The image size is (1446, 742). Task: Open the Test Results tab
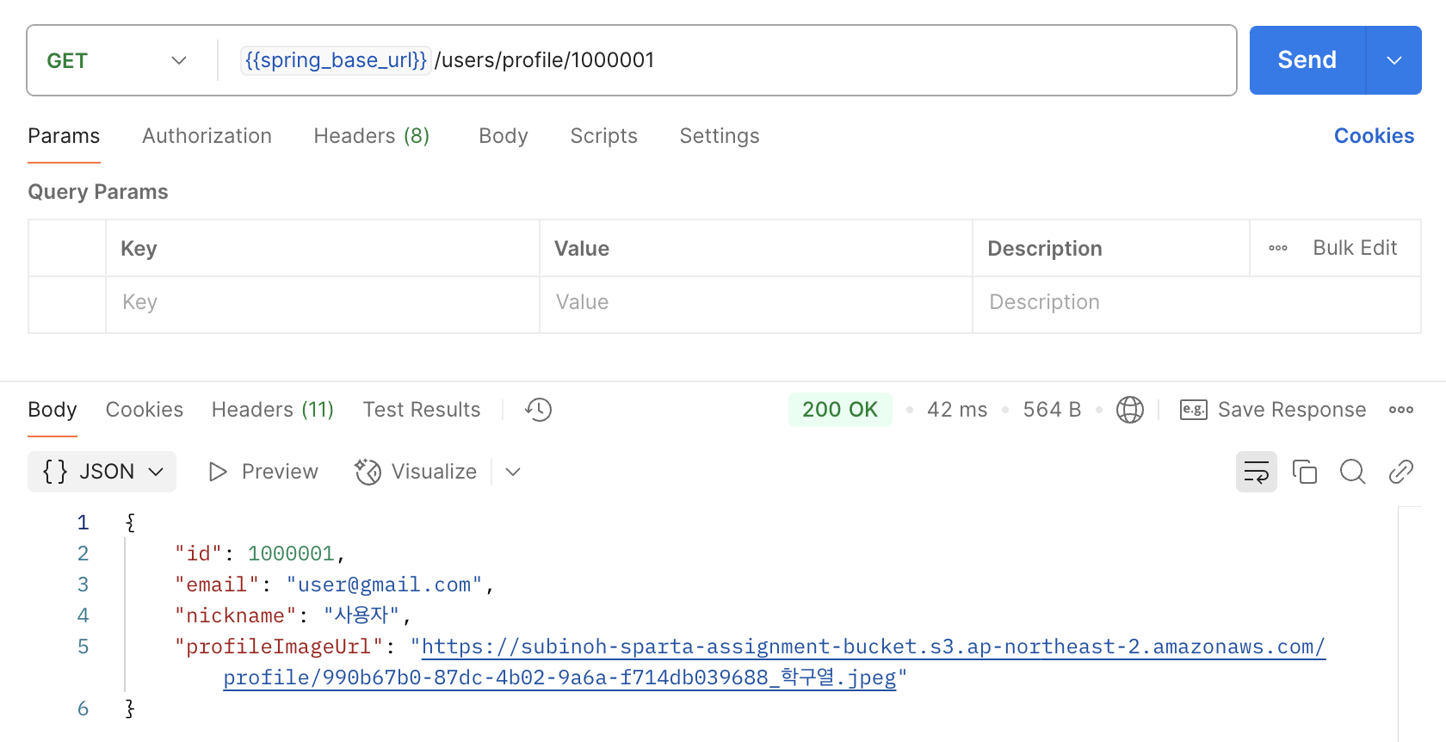tap(422, 410)
